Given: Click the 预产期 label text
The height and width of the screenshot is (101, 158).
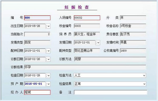Looking at the screenshot, I should [x=17, y=84].
